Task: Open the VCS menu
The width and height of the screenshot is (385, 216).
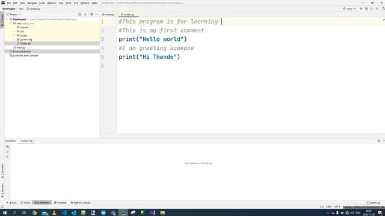Action: coord(76,3)
